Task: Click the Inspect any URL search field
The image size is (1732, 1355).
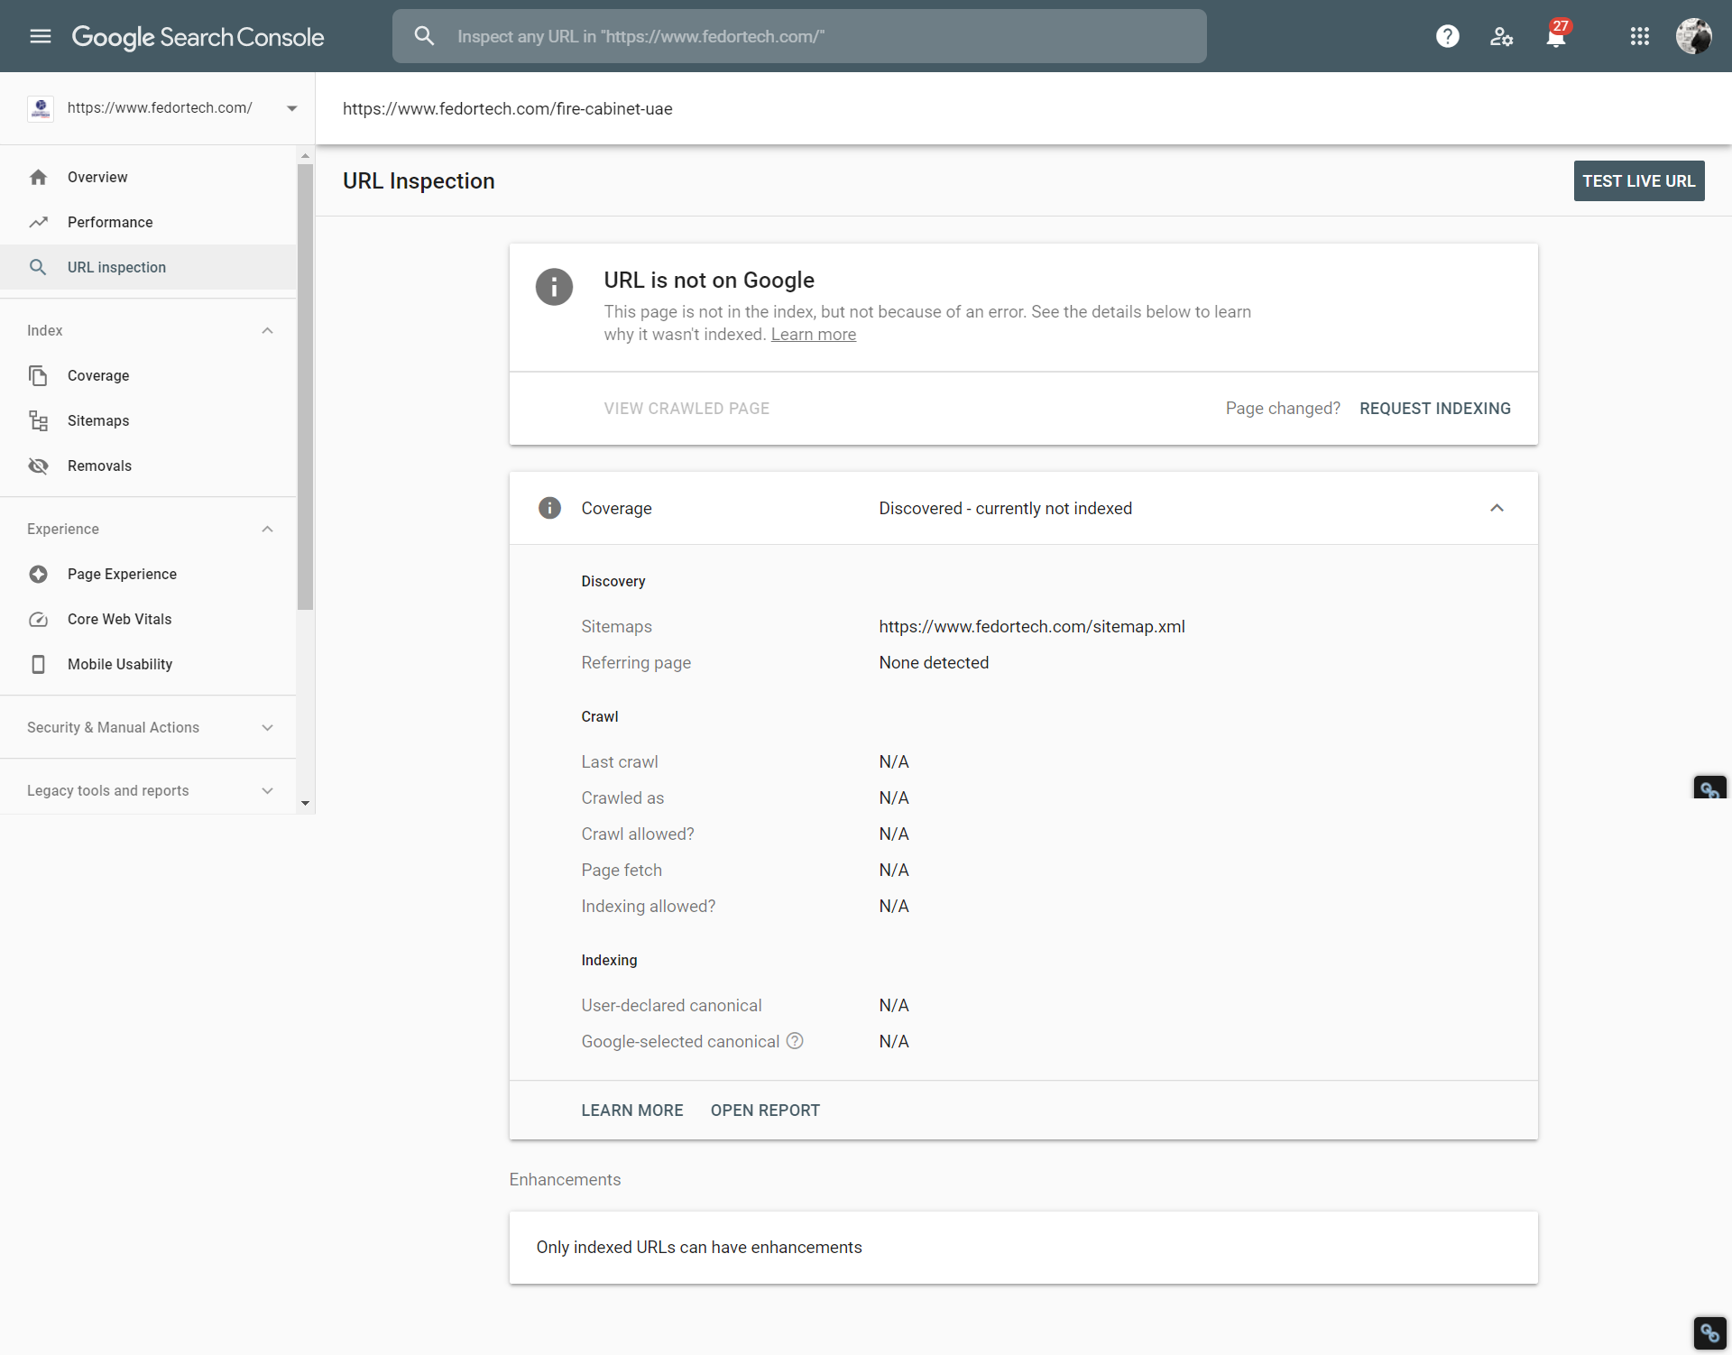Action: (799, 36)
